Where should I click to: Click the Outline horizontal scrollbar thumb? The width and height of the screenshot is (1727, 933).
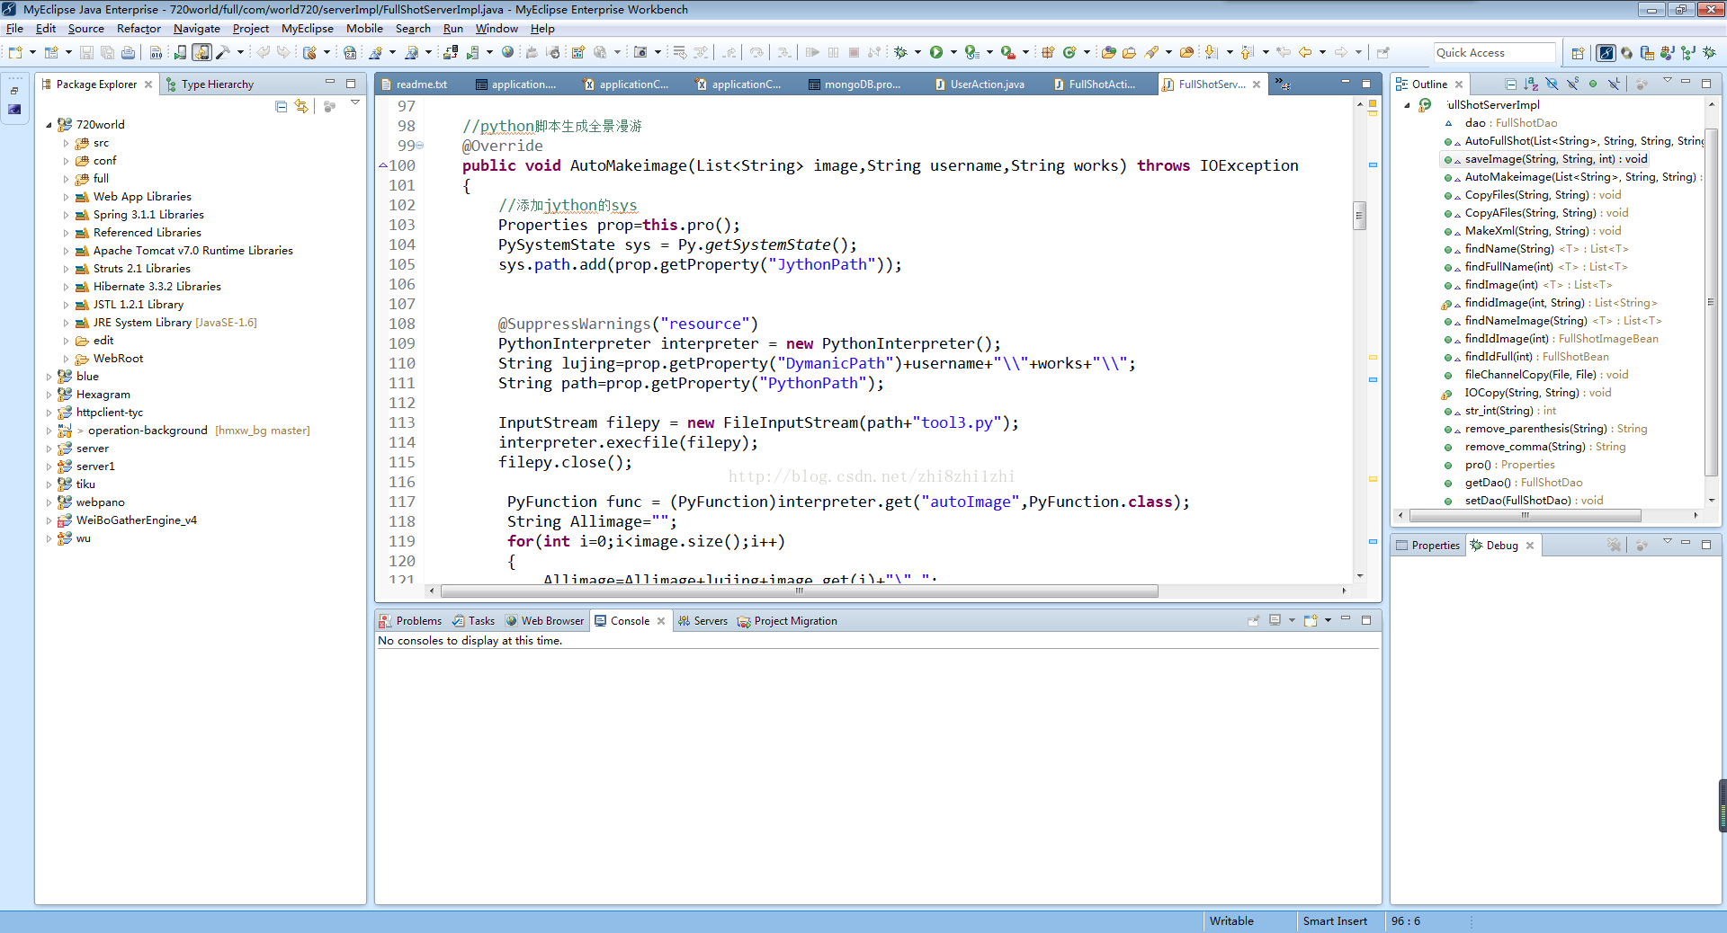pyautogui.click(x=1526, y=515)
